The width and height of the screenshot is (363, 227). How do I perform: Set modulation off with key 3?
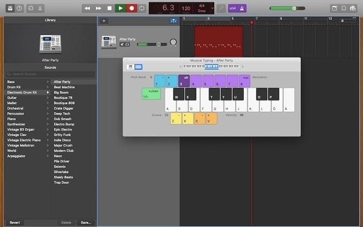(x=184, y=81)
